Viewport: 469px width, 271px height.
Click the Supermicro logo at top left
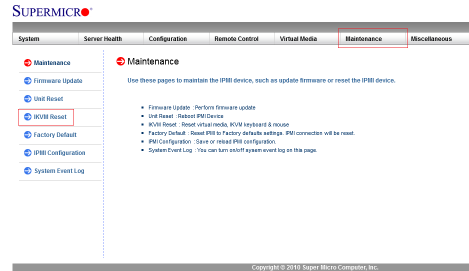(52, 11)
